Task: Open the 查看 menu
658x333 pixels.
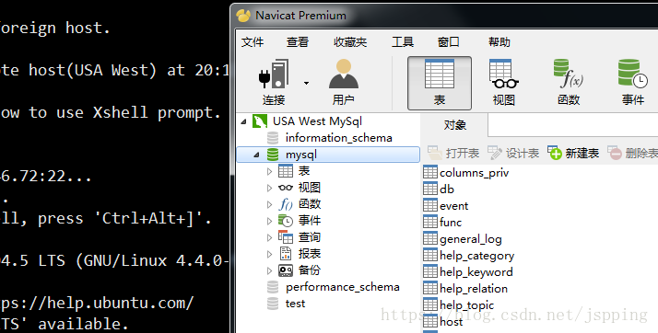Action: (x=298, y=42)
